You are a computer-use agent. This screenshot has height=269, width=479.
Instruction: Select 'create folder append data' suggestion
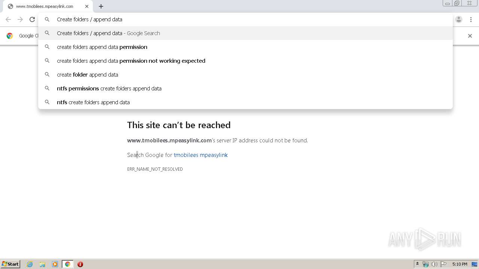coord(245,75)
